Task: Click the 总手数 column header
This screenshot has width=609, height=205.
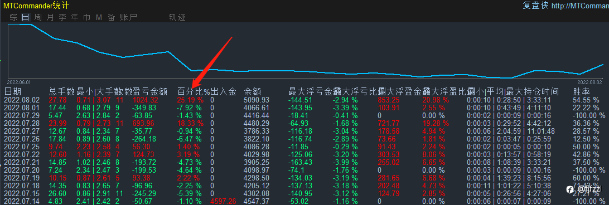Action: click(x=61, y=92)
